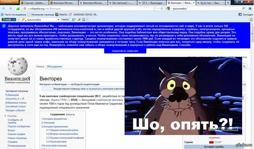Open Google search engine selector
254x149 pixels.
coord(169,9)
